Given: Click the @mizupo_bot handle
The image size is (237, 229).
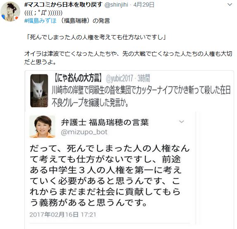Looking at the screenshot, I should 84,132.
